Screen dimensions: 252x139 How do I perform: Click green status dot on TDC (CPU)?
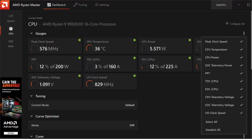tap(135, 58)
